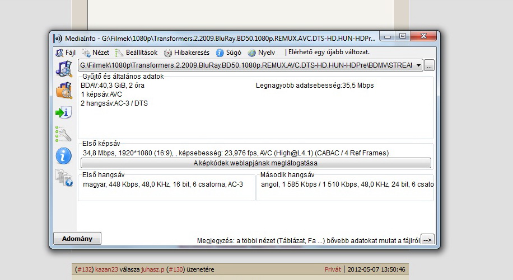This screenshot has height=280, width=513.
Task: Open the kazan23 user link
Action: (106, 269)
